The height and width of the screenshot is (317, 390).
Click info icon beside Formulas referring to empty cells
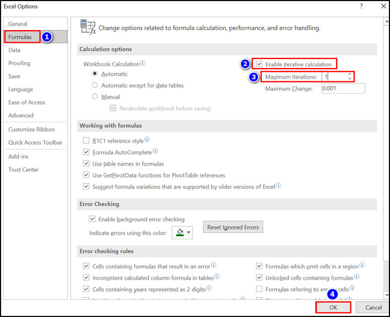coord(352,288)
